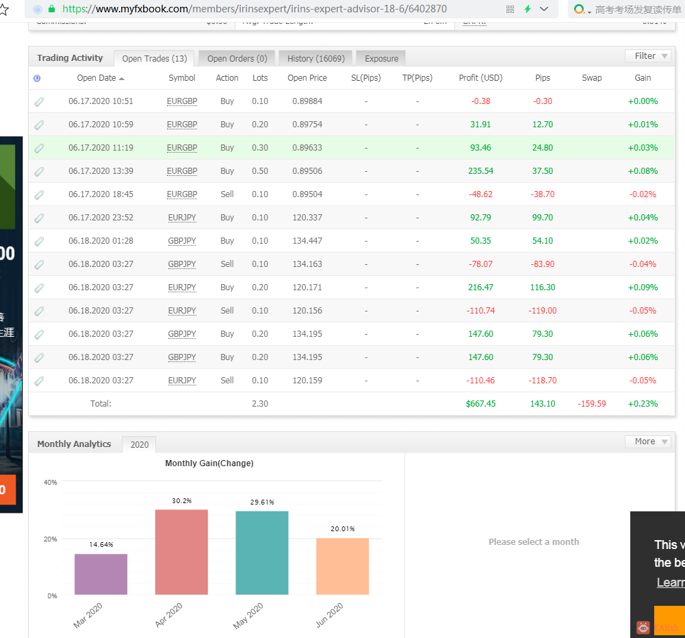Select the Apr 2020 red bar
The width and height of the screenshot is (685, 638).
(181, 552)
